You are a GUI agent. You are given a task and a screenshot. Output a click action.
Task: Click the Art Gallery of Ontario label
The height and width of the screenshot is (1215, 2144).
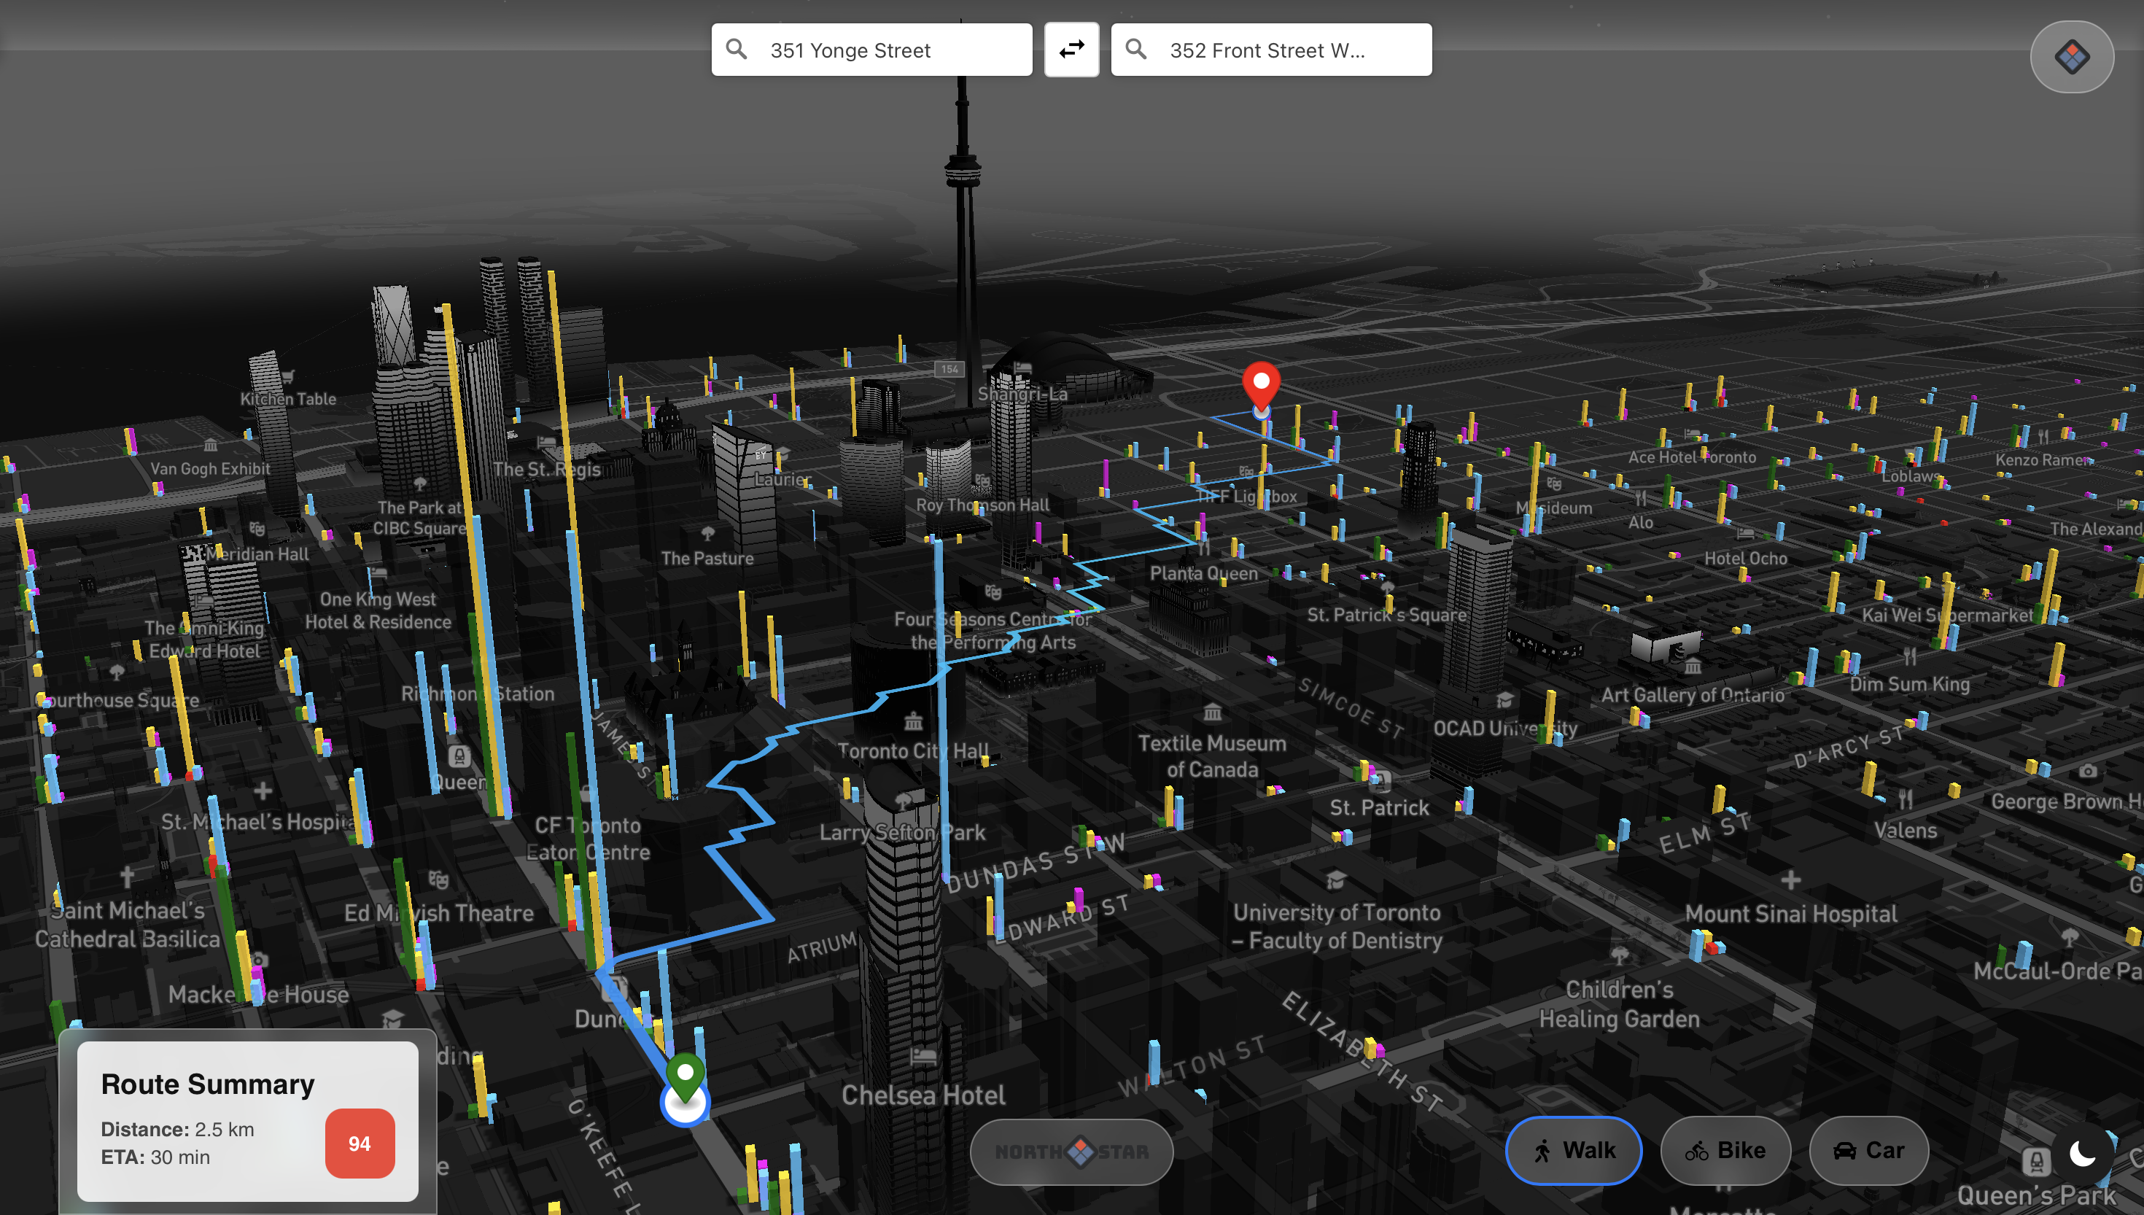pos(1692,694)
